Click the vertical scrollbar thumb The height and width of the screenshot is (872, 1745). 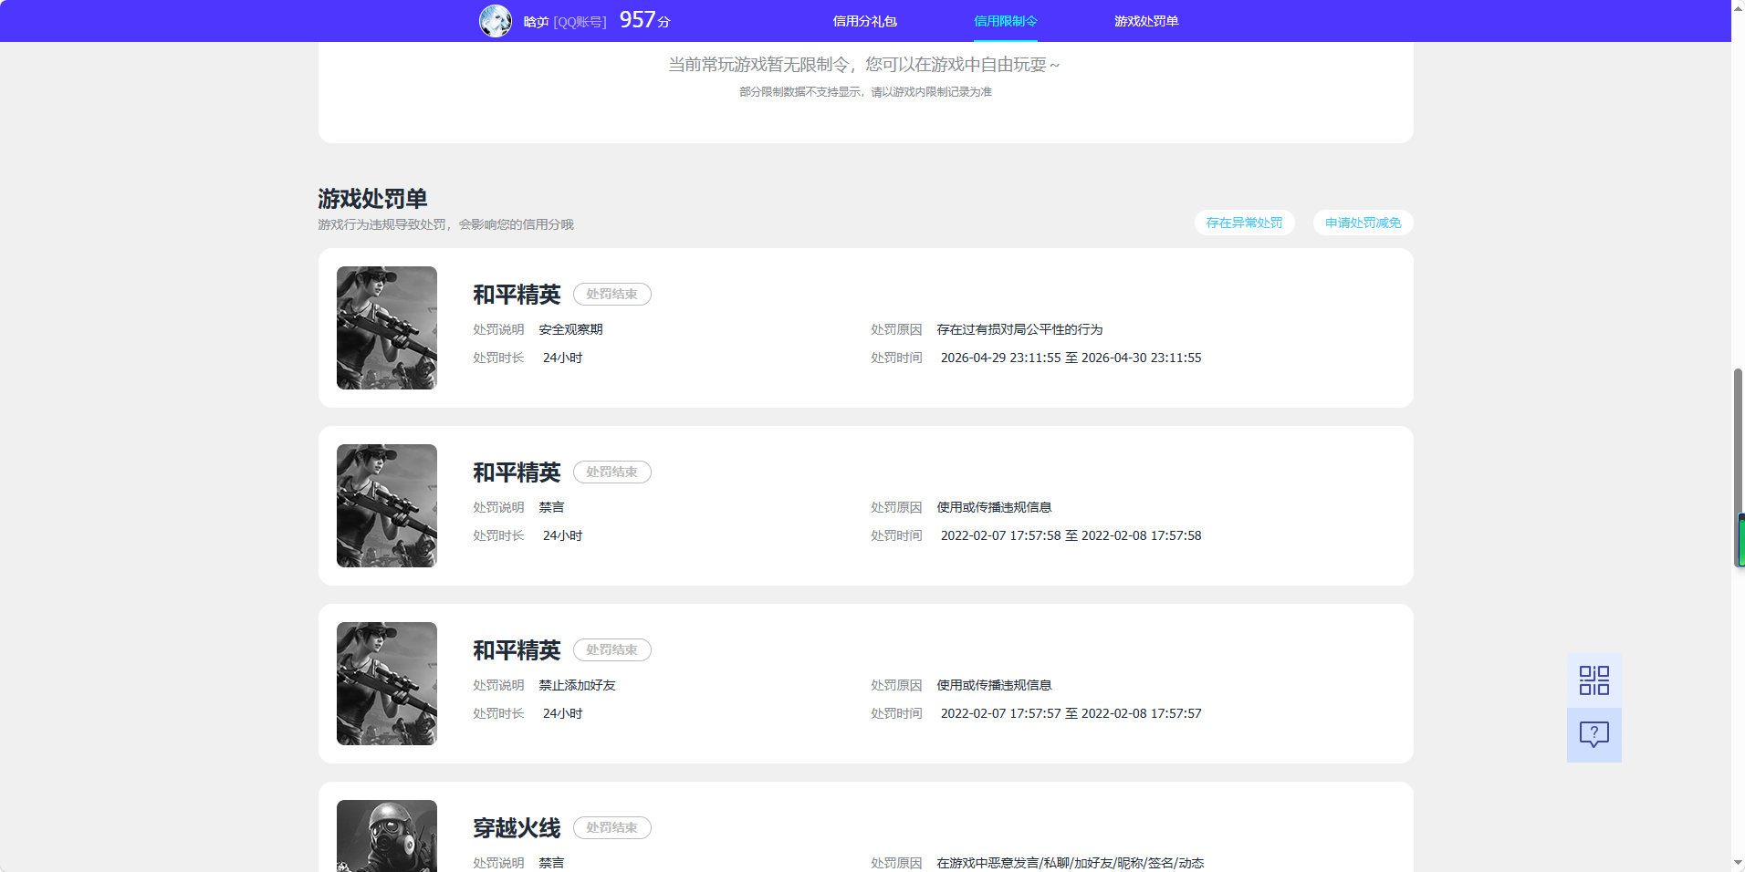point(1738,468)
